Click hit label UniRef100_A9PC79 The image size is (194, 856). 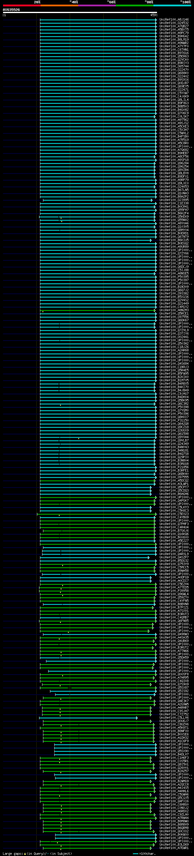174,33
